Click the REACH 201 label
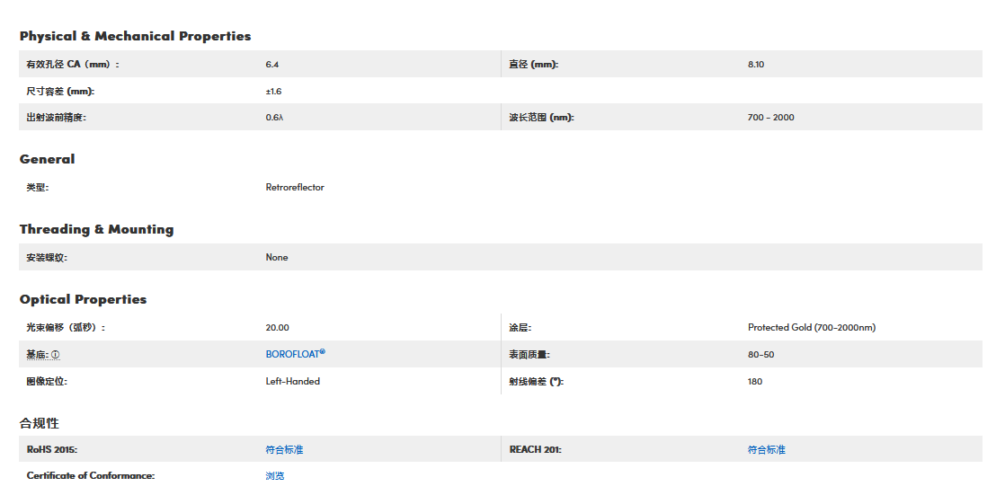 [x=535, y=449]
